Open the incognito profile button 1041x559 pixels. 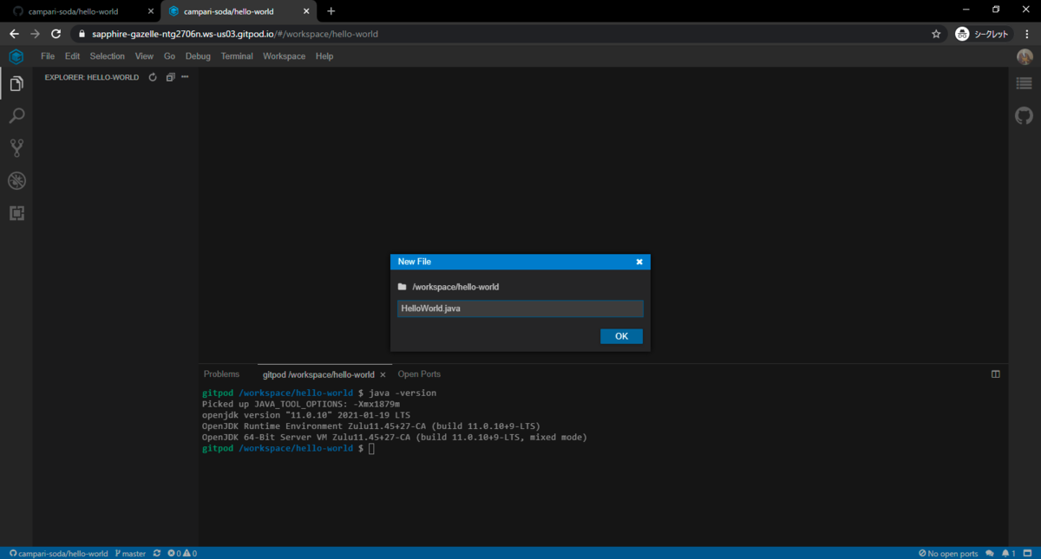pos(984,34)
